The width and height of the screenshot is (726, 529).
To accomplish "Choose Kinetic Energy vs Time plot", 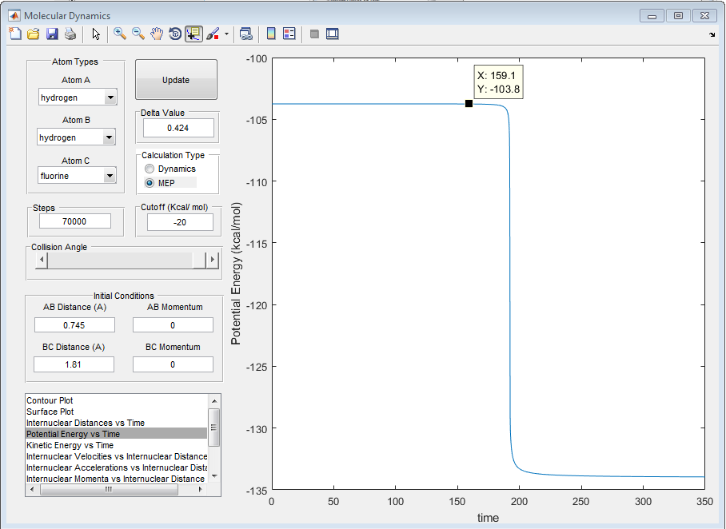I will [70, 445].
